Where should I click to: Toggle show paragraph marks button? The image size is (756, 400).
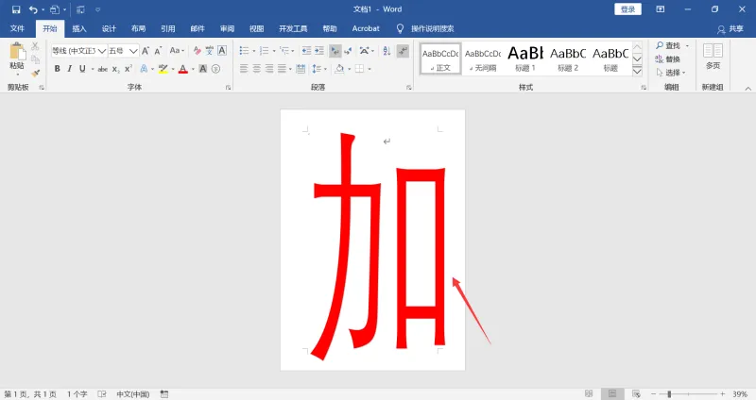[x=403, y=51]
